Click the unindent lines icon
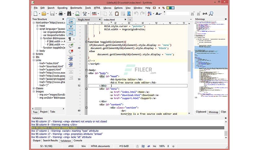This screenshot has width=259, height=150. click(x=71, y=64)
